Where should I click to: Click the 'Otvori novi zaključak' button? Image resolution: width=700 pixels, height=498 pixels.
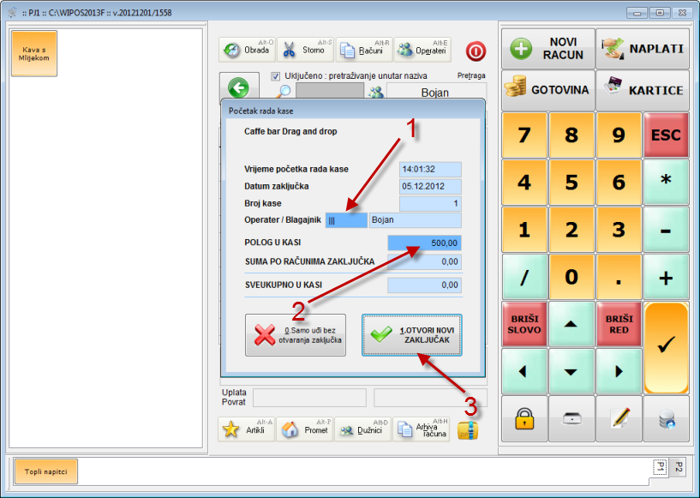point(411,335)
